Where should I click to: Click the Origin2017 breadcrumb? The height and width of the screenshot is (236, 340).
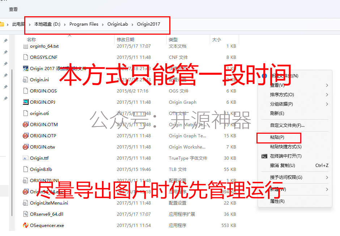pyautogui.click(x=149, y=24)
